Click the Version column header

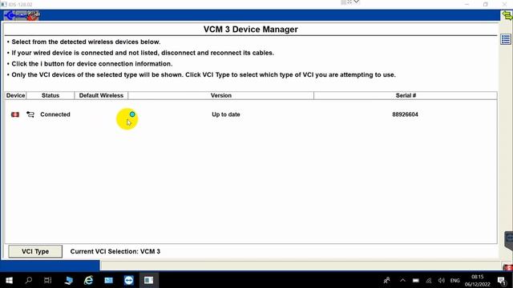pyautogui.click(x=221, y=95)
